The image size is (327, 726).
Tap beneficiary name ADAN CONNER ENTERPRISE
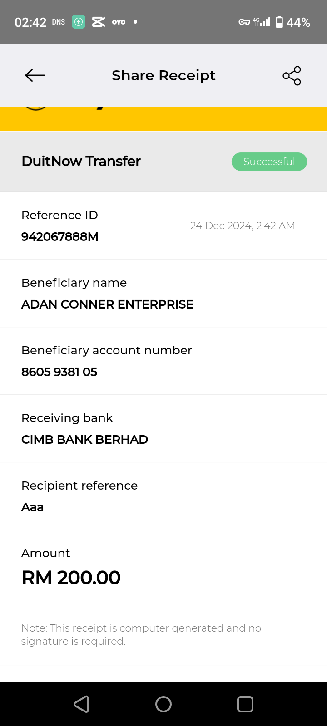pos(107,304)
